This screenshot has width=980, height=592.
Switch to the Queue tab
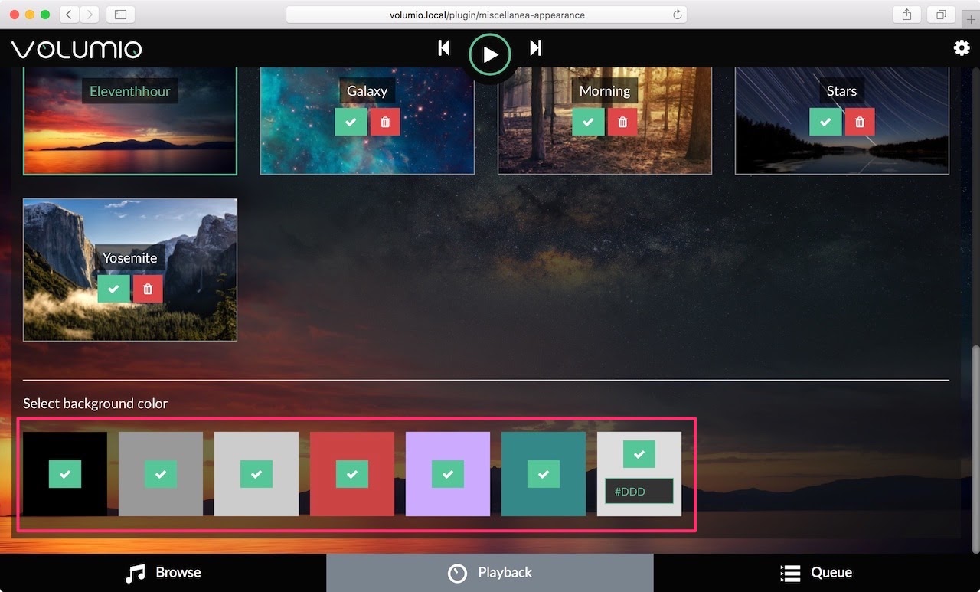817,573
